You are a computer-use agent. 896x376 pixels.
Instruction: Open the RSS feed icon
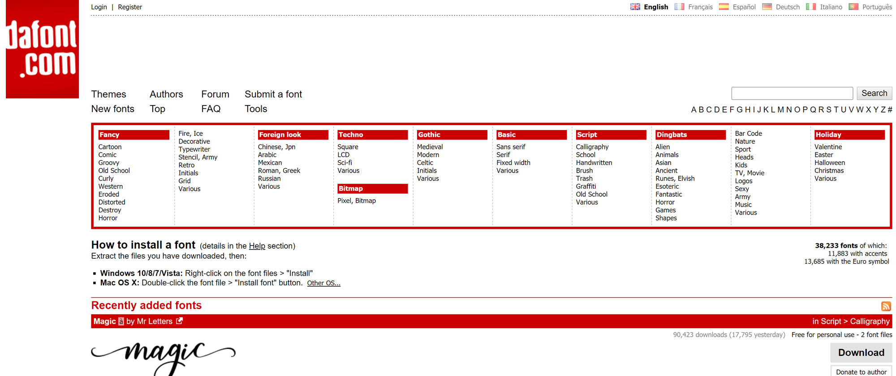pyautogui.click(x=886, y=306)
